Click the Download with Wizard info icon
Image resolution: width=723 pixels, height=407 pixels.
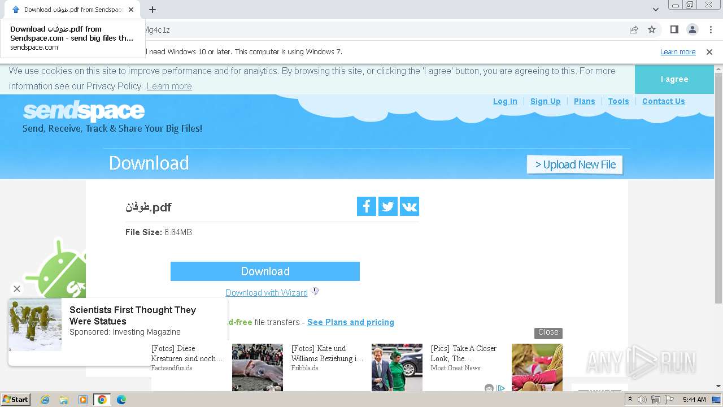tap(315, 292)
